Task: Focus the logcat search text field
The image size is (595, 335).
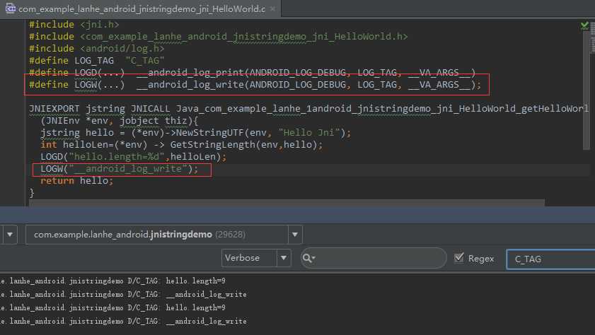Action: pyautogui.click(x=374, y=258)
